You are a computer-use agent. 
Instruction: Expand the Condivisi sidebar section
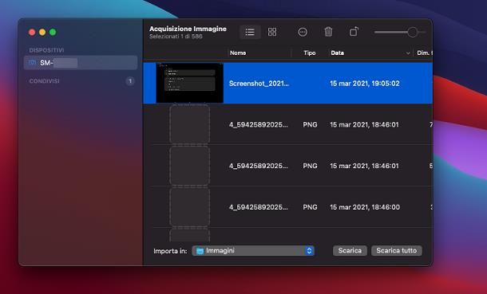pyautogui.click(x=45, y=81)
